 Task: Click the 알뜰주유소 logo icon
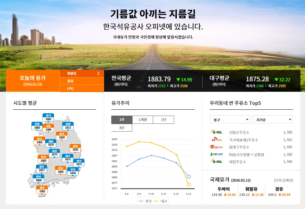point(216,147)
